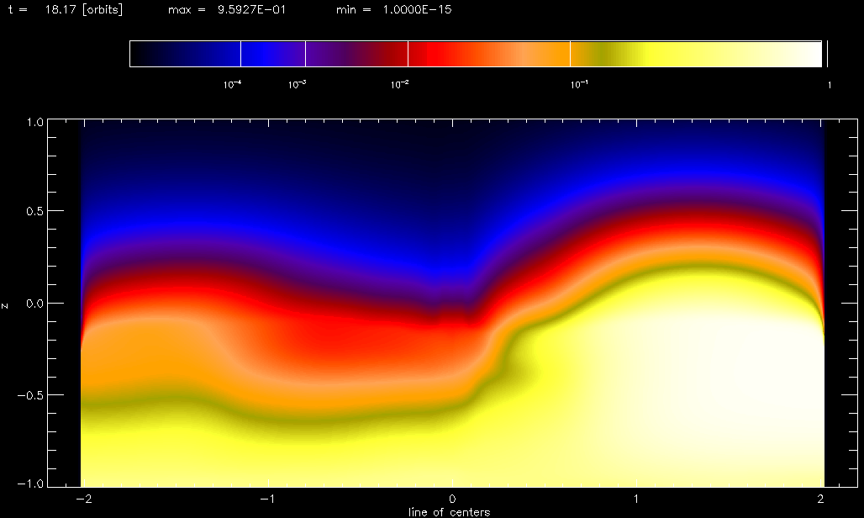Click the y-axis tick label -1.0
864x518 pixels.
click(x=29, y=485)
